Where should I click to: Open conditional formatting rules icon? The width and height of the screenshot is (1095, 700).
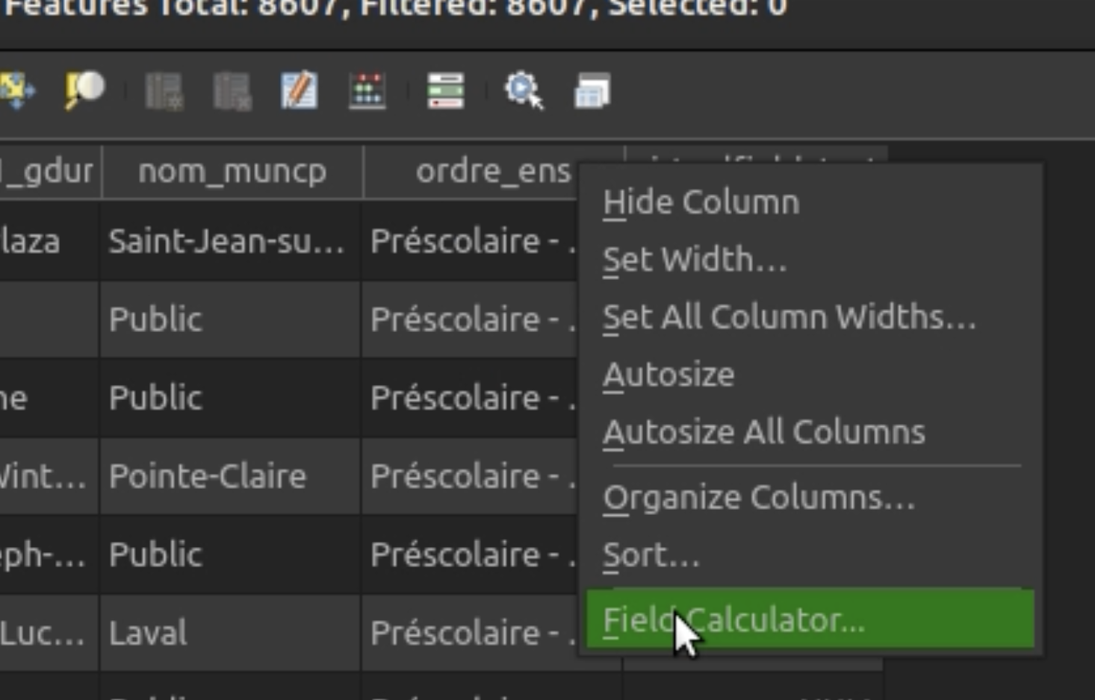click(446, 90)
